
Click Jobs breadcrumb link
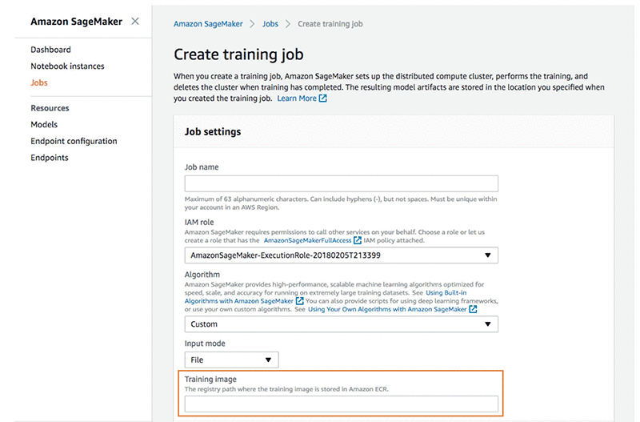270,24
